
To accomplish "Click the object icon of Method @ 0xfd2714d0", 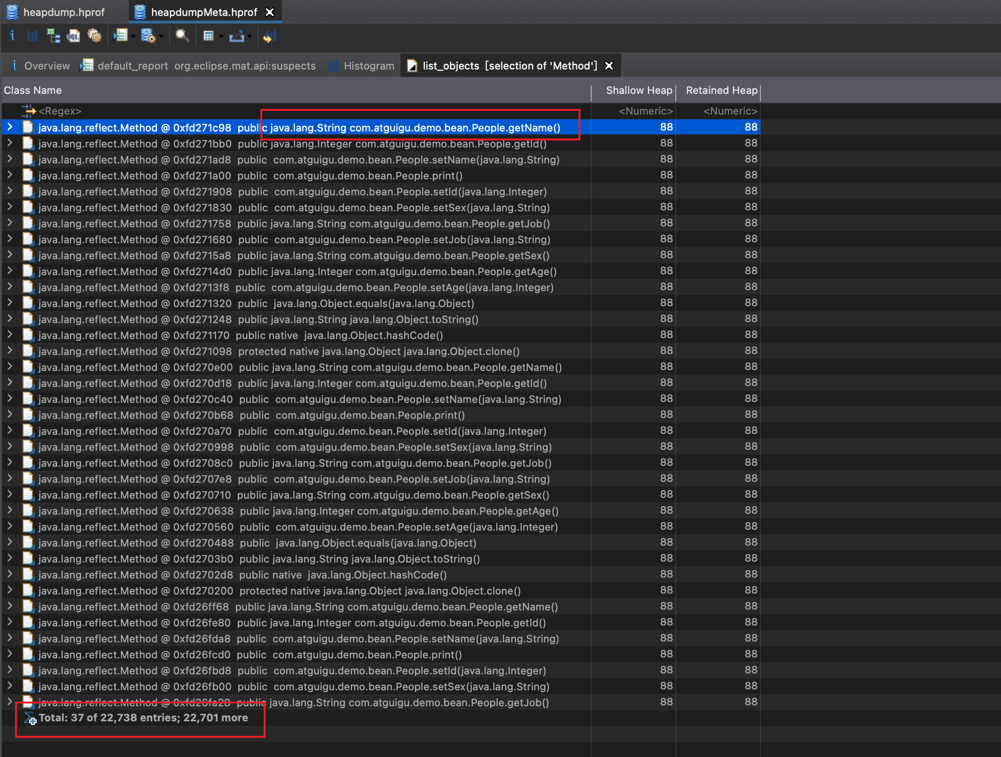I will click(28, 271).
